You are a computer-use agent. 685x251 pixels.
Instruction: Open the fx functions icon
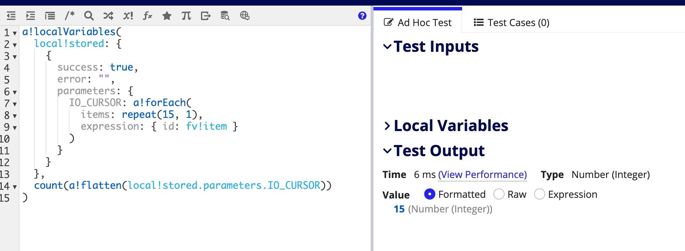coord(147,16)
